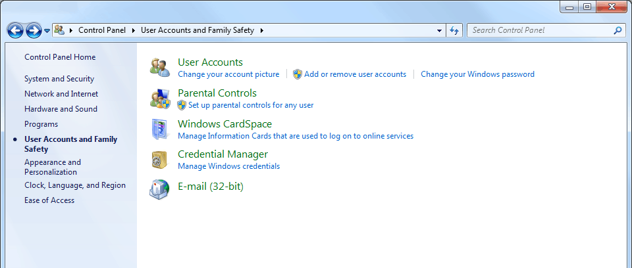Expand the arrow after Control Panel breadcrumb
Screen dimensions: 632x268
pyautogui.click(x=134, y=30)
